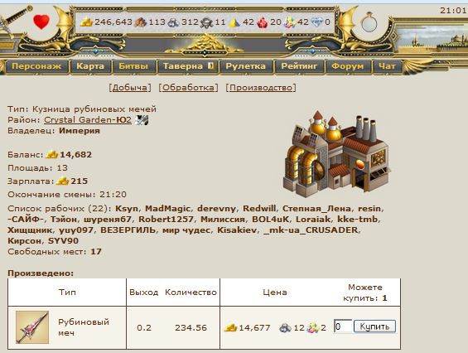Image resolution: width=468 pixels, height=353 pixels.
Task: Open the Рейтинг page
Action: [x=299, y=66]
